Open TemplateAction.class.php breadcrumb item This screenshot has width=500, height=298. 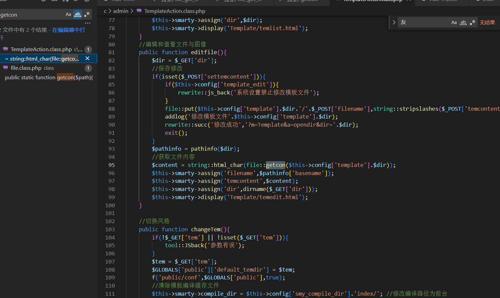click(x=175, y=11)
